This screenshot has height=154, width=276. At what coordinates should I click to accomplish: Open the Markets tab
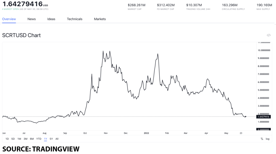click(x=100, y=19)
